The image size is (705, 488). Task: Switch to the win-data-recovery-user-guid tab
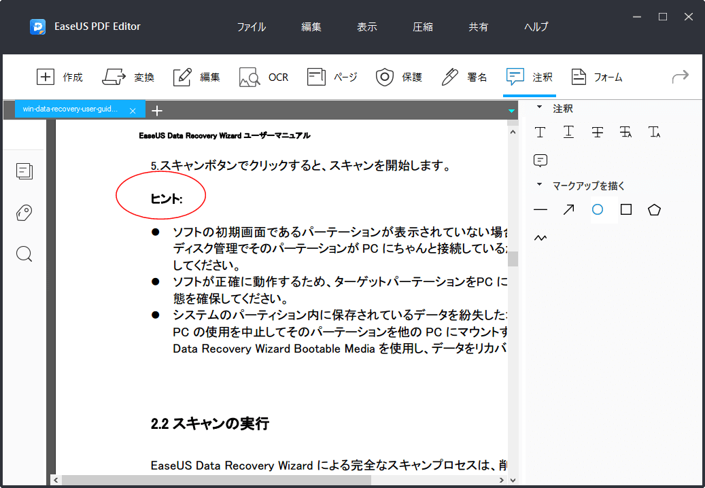pyautogui.click(x=71, y=109)
